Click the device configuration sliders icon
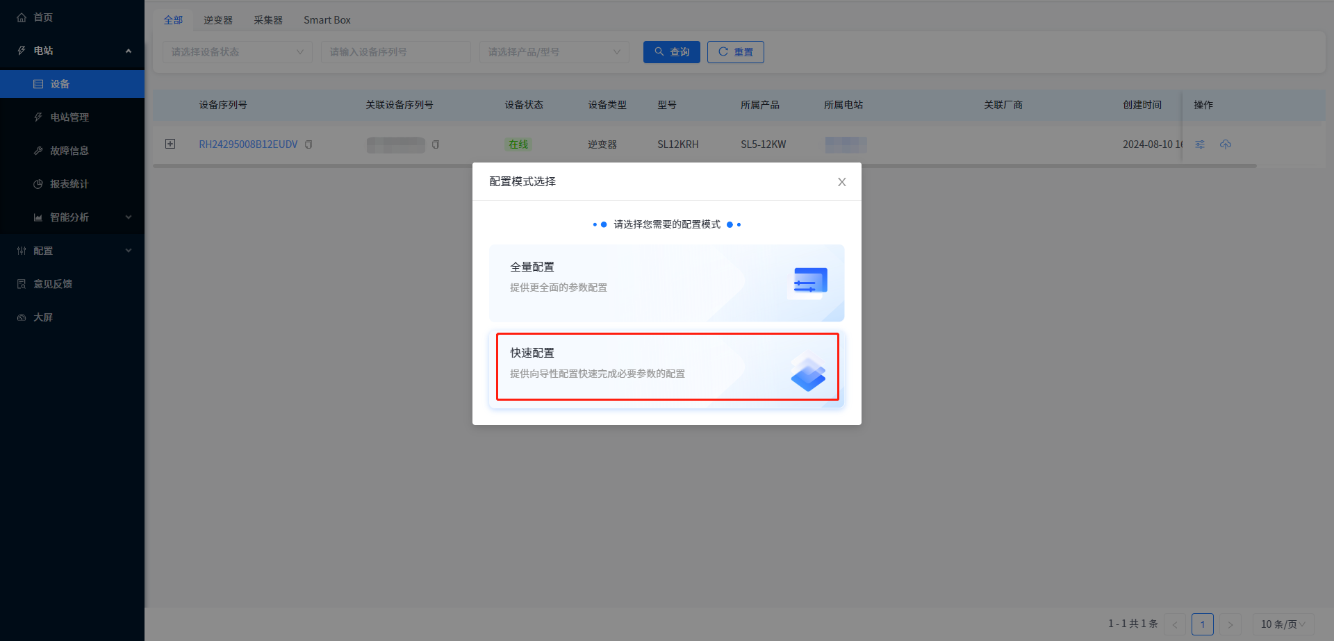This screenshot has height=641, width=1334. click(x=1200, y=144)
